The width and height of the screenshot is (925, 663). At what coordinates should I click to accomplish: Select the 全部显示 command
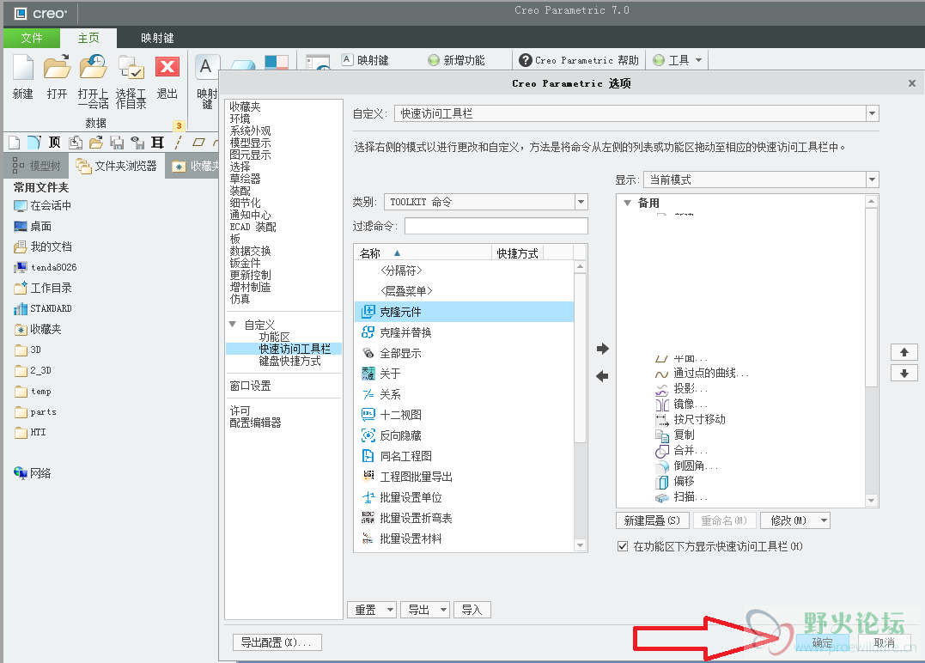pos(464,353)
